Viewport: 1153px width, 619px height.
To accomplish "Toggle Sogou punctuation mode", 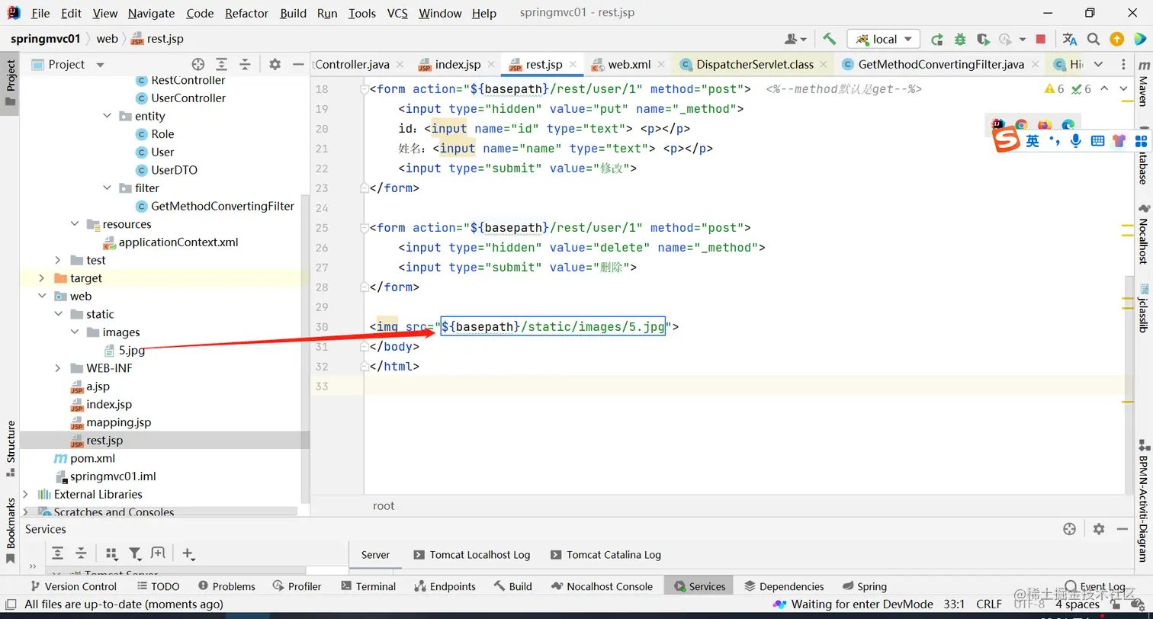I will 1055,141.
